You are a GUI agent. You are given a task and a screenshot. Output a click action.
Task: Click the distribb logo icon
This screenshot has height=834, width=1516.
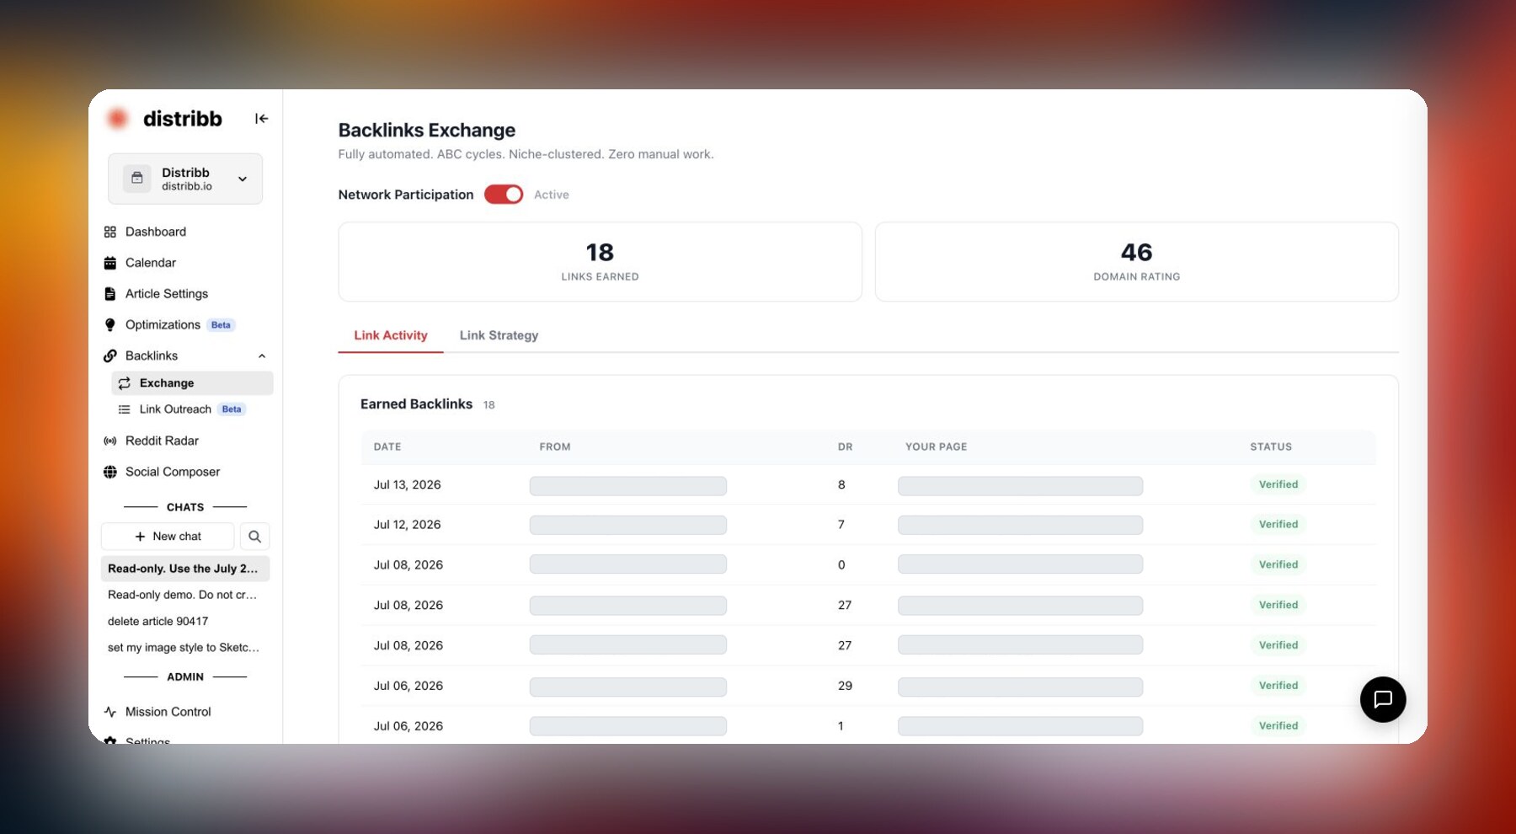[x=118, y=119]
